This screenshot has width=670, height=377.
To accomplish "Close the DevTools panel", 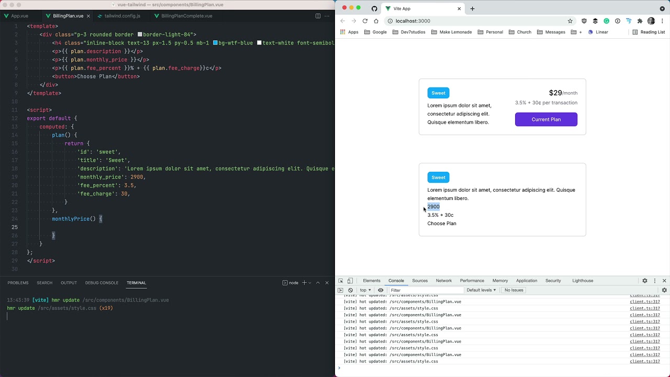I will [664, 281].
